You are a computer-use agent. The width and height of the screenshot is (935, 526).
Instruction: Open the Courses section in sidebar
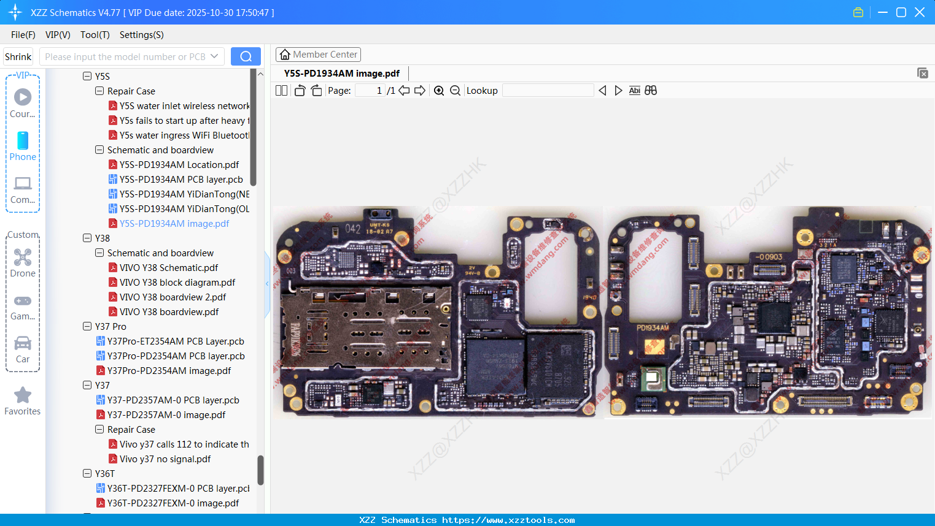click(23, 103)
